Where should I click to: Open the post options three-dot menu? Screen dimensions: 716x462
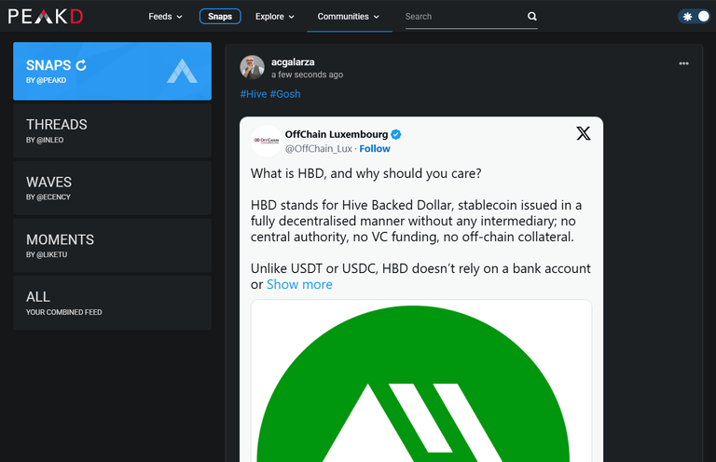click(683, 63)
